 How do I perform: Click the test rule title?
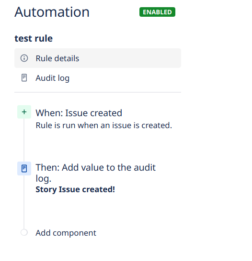click(x=34, y=38)
